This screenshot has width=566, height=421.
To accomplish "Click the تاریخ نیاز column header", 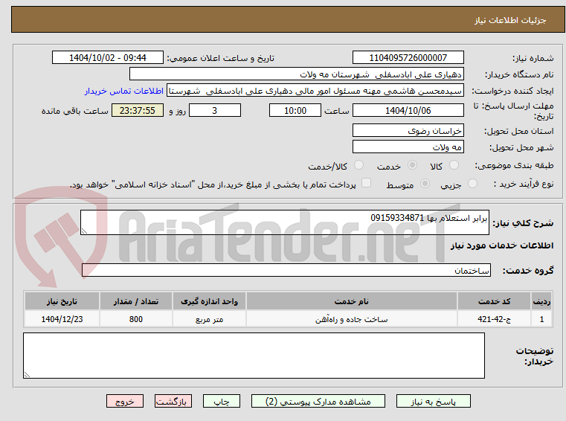I will tap(62, 301).
